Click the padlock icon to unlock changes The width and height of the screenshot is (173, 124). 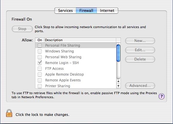(9, 113)
